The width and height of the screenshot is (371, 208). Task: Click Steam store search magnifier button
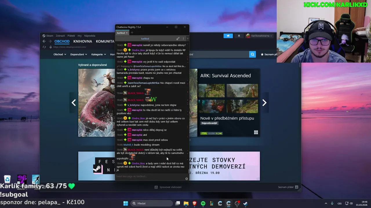252,54
